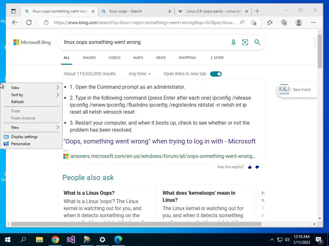This screenshot has height=246, width=329.
Task: Click the horizontal scrollbar thumb
Action: coord(136,224)
